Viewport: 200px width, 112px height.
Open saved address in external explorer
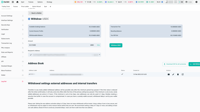point(183,74)
